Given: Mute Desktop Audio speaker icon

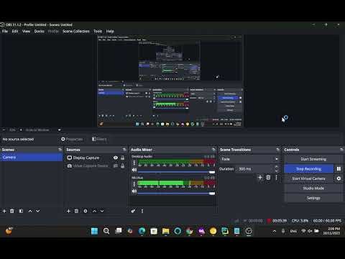Looking at the screenshot, I should point(134,170).
